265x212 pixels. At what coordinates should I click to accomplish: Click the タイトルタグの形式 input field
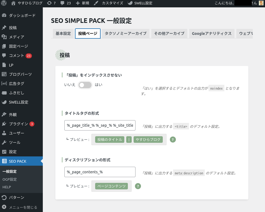tap(100, 125)
